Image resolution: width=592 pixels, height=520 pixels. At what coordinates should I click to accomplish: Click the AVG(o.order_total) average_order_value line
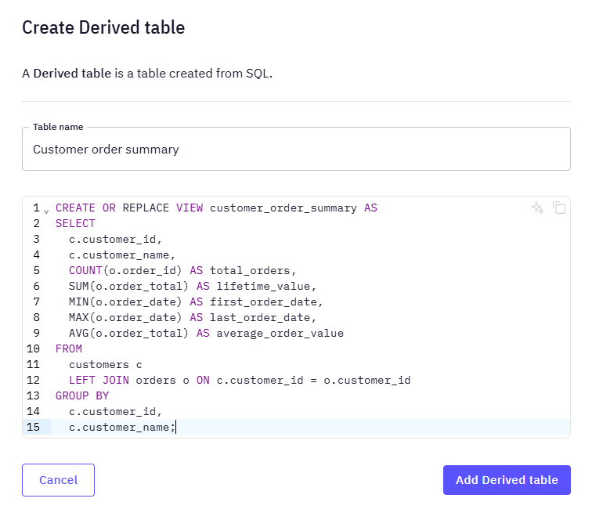206,334
